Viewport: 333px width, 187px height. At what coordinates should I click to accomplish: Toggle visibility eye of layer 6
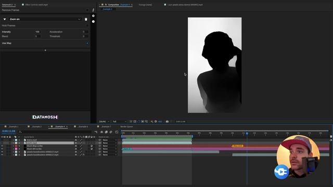2,155
